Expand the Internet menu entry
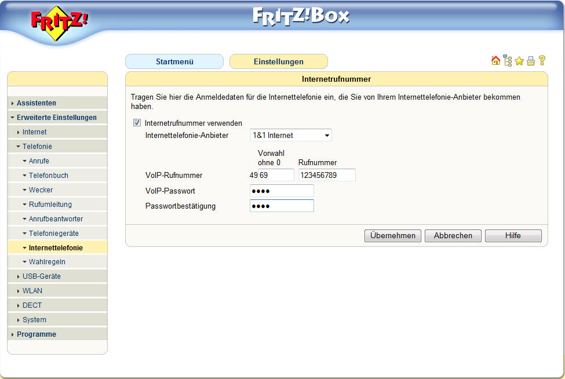 (x=57, y=132)
